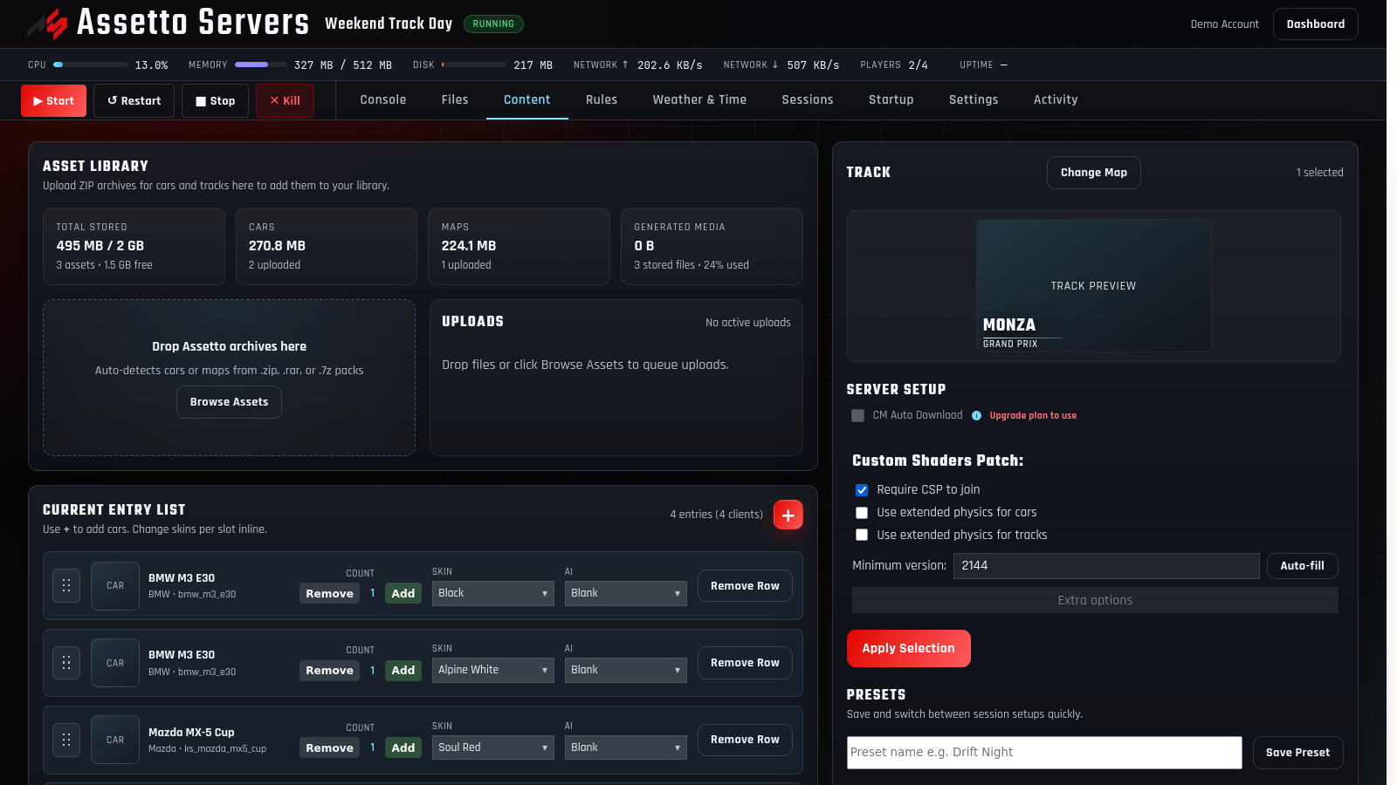Click Save Preset button

point(1297,753)
